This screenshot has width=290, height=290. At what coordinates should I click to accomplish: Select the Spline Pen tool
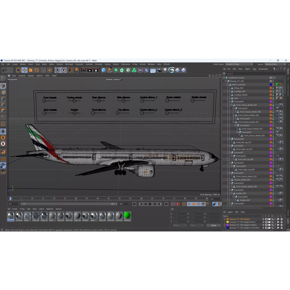coord(110,70)
